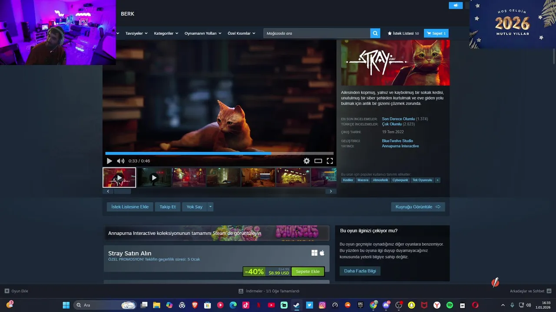The image size is (556, 312).
Task: Open video settings gear in the player
Action: pos(307,161)
